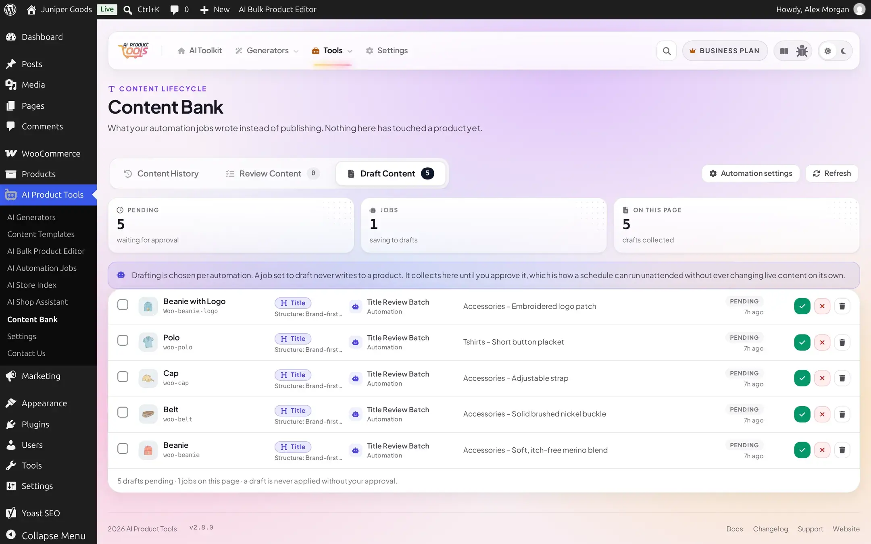Viewport: 871px width, 544px height.
Task: Click the WordPress logo in admin bar
Action: (x=10, y=9)
